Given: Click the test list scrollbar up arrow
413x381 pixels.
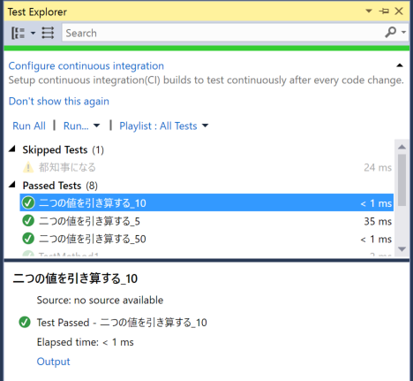Looking at the screenshot, I should [x=402, y=147].
